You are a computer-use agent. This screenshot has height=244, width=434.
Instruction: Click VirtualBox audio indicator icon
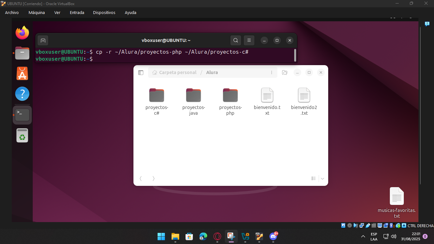point(356,226)
